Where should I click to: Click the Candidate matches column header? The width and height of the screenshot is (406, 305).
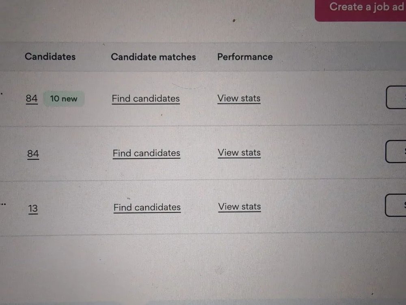[153, 57]
